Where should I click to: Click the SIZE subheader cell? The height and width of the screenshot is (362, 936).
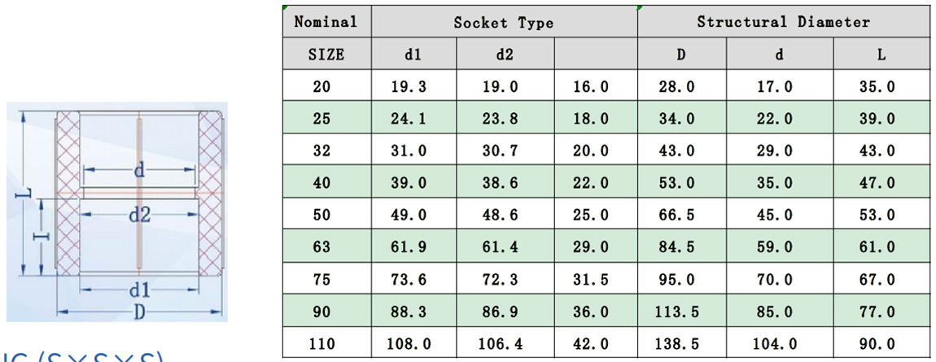pyautogui.click(x=326, y=55)
